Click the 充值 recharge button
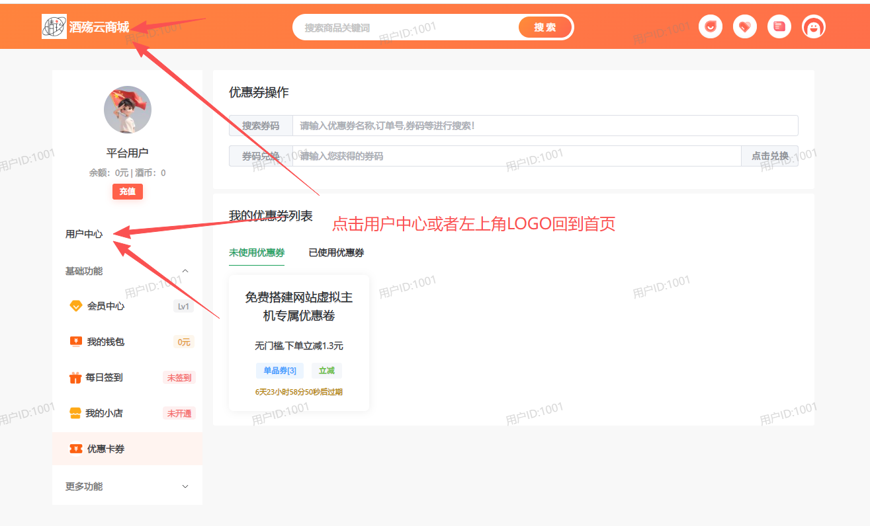This screenshot has height=526, width=870. pos(127,192)
